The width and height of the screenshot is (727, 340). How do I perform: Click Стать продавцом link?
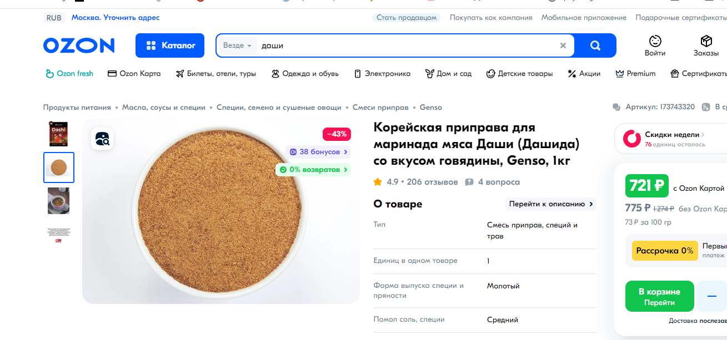pyautogui.click(x=407, y=18)
